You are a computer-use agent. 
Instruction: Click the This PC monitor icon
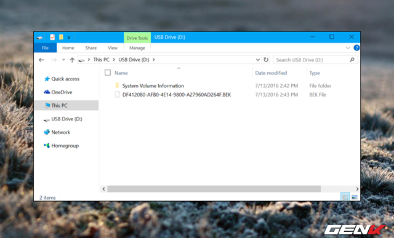click(x=47, y=105)
